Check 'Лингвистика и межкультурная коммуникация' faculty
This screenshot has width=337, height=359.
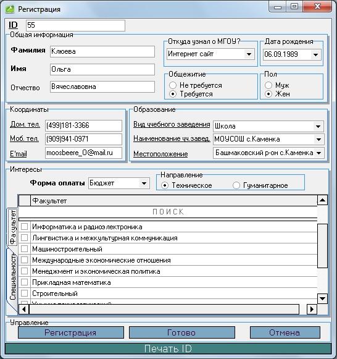point(24,238)
